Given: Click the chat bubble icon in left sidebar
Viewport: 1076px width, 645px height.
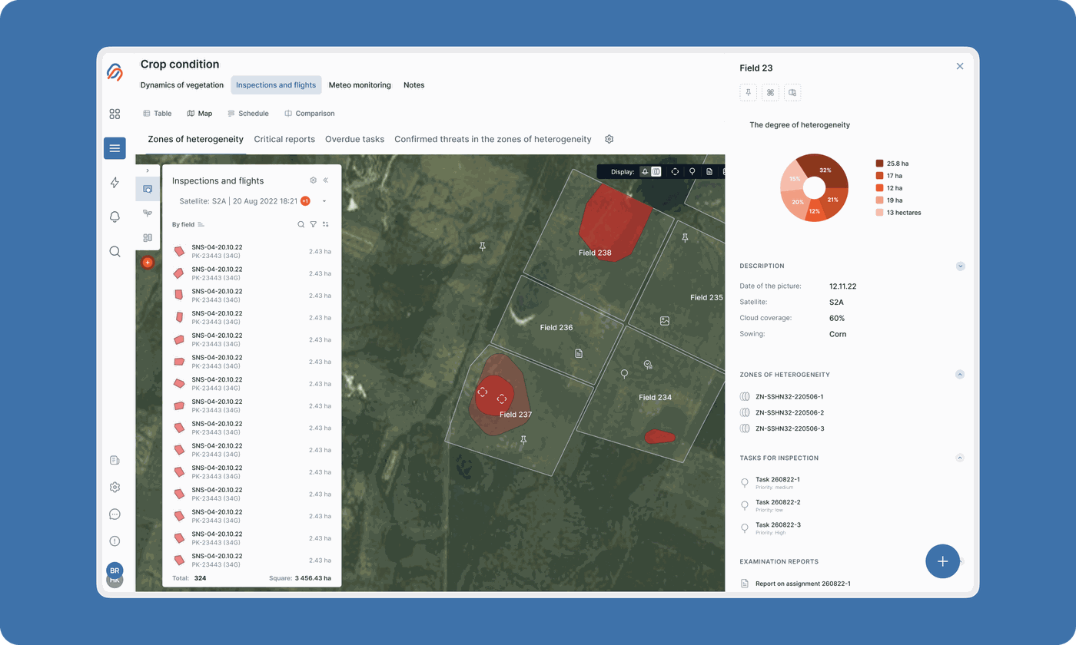Looking at the screenshot, I should coord(115,514).
